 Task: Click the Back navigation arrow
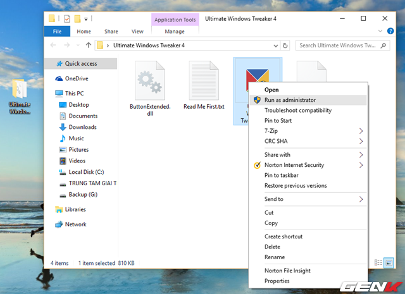(53, 45)
